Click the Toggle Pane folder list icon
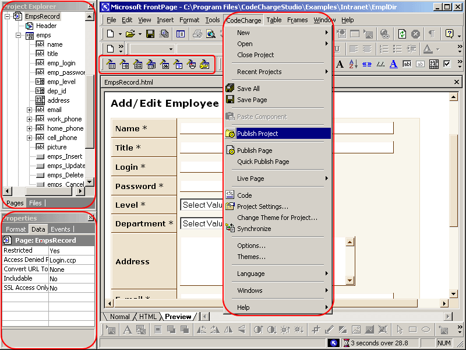This screenshot has width=466, height=350. pyautogui.click(x=181, y=34)
